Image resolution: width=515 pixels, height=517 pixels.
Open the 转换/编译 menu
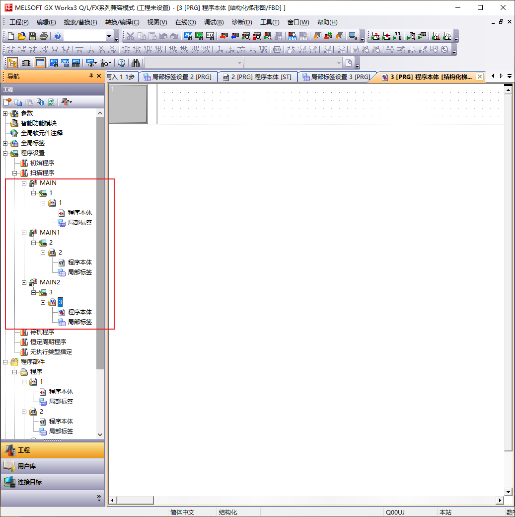(x=122, y=22)
